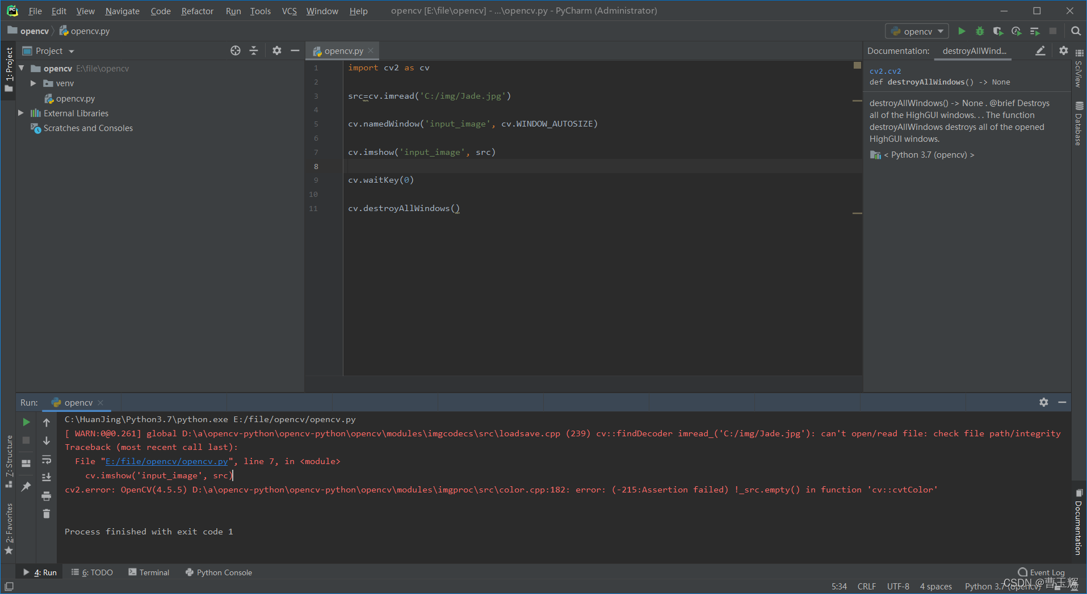This screenshot has height=594, width=1087.
Task: Toggle the 4: Run tool window button
Action: tap(40, 572)
